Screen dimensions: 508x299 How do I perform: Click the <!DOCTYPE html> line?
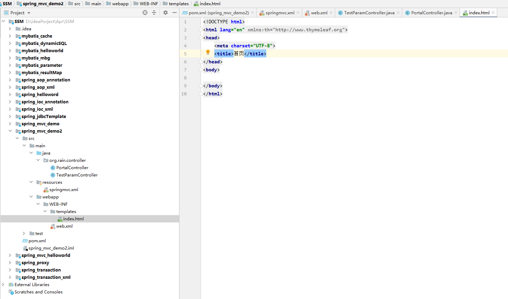pos(224,22)
